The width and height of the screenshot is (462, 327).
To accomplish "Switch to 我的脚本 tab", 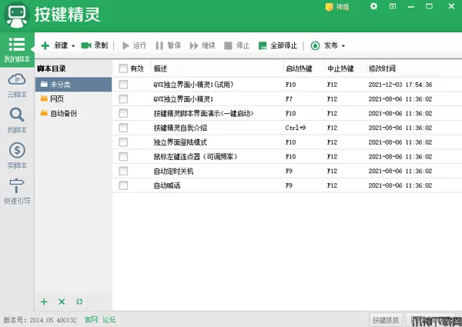I will (x=17, y=49).
